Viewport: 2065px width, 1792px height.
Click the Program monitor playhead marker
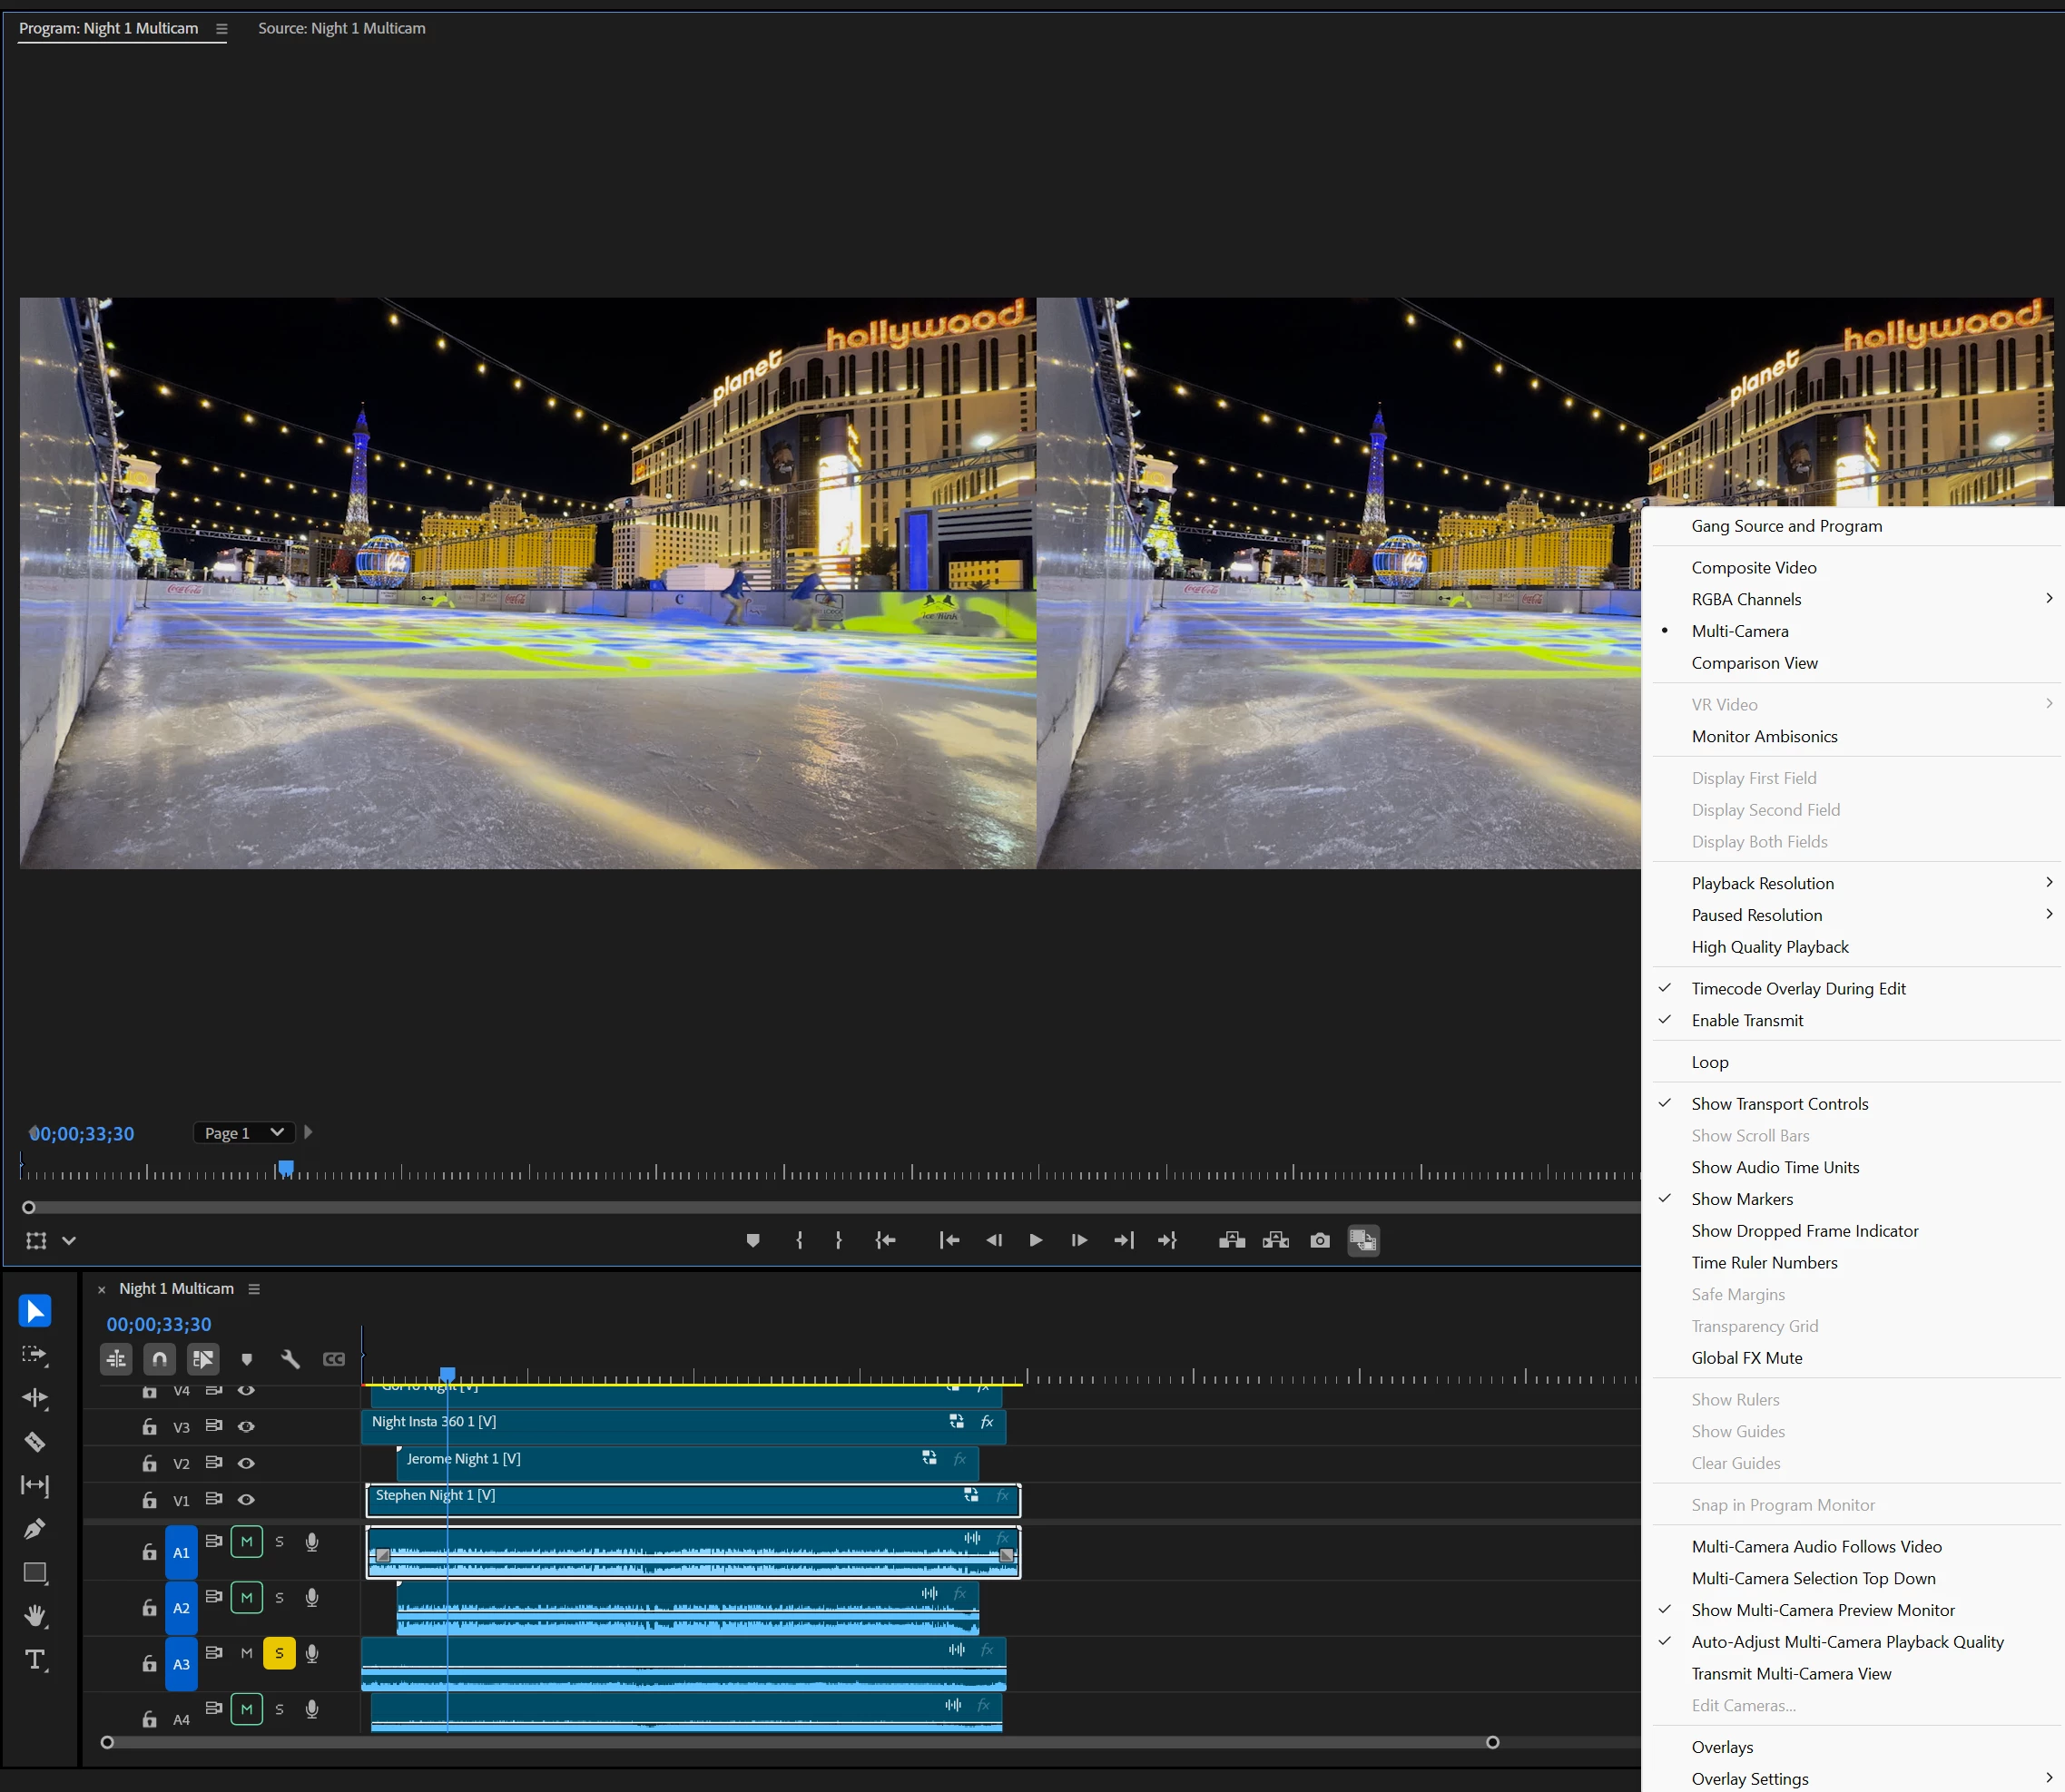pyautogui.click(x=286, y=1168)
